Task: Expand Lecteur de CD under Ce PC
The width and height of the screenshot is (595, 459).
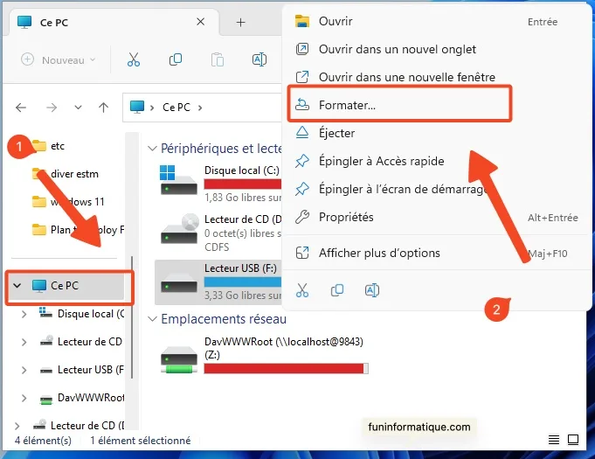Action: point(24,342)
